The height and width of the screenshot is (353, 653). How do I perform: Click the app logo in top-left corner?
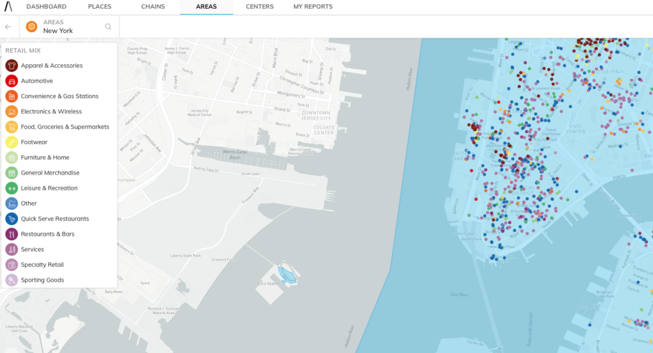pos(8,7)
